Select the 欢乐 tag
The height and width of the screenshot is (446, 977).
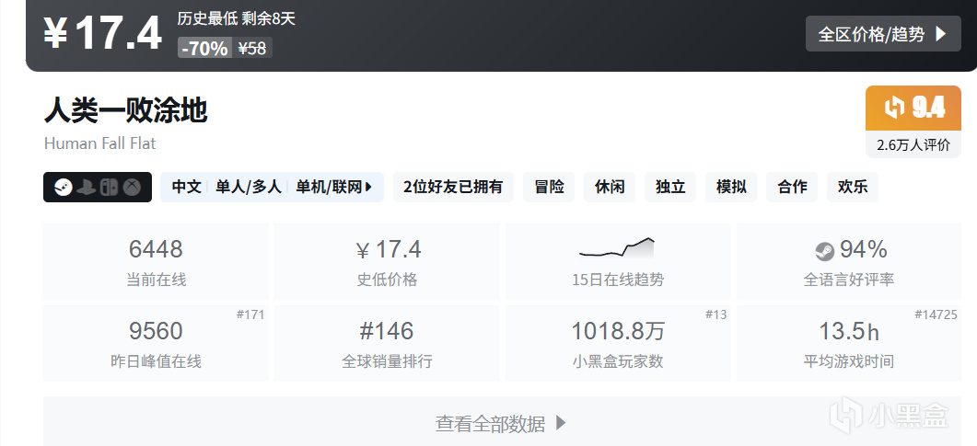[853, 188]
